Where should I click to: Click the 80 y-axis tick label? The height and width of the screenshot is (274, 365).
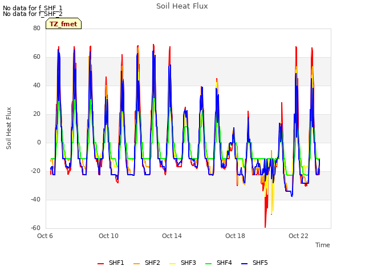36,28
